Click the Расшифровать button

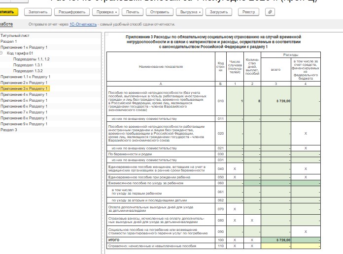[72, 12]
